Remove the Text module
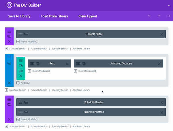The width and height of the screenshot is (173, 131). coord(67,64)
